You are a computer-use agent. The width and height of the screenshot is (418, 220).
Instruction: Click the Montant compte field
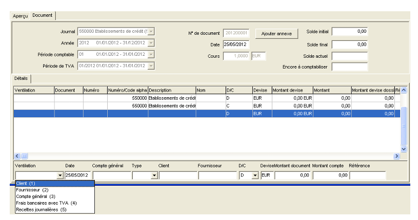(x=331, y=175)
